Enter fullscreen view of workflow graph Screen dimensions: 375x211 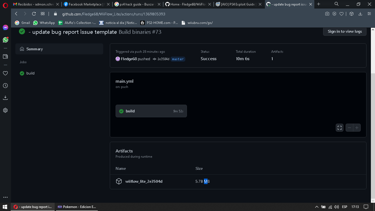coord(340,127)
